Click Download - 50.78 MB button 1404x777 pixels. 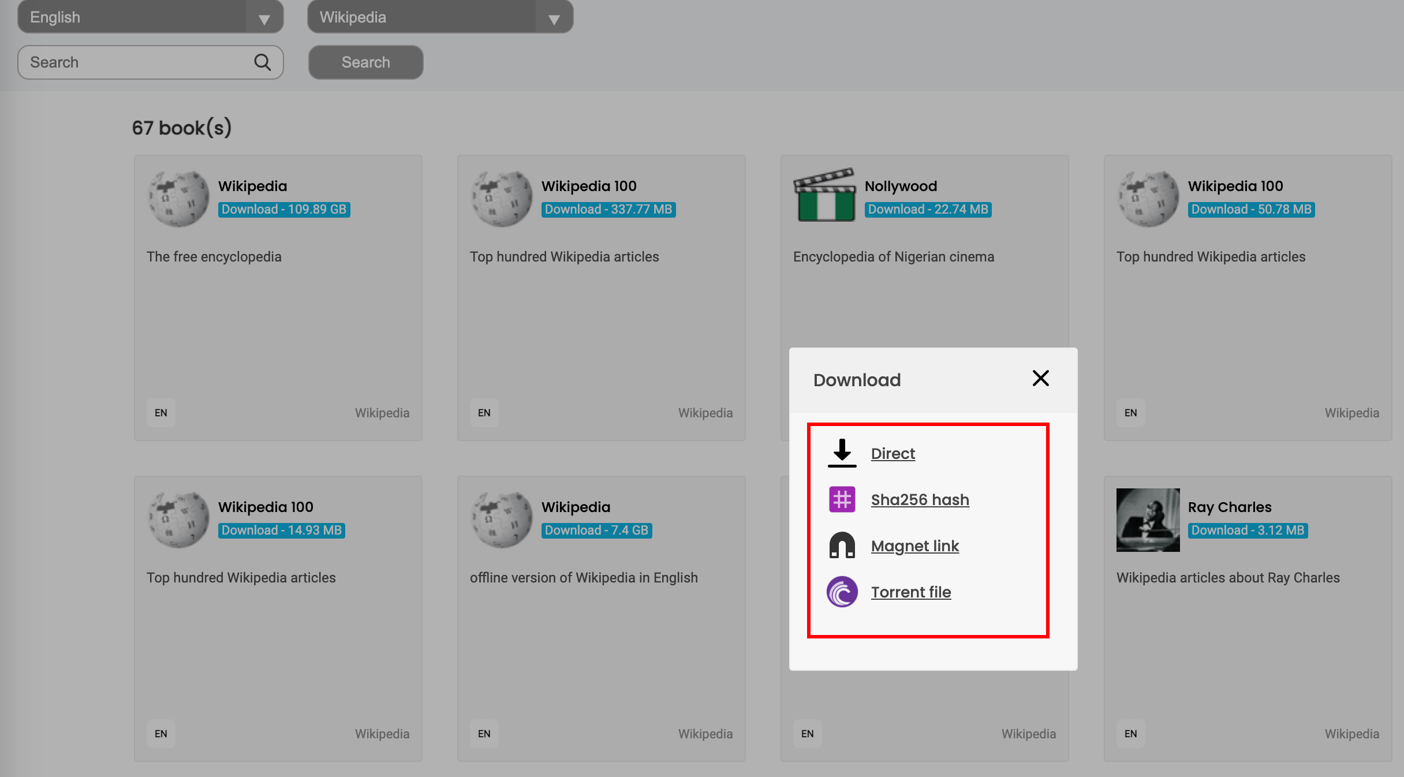click(x=1252, y=210)
